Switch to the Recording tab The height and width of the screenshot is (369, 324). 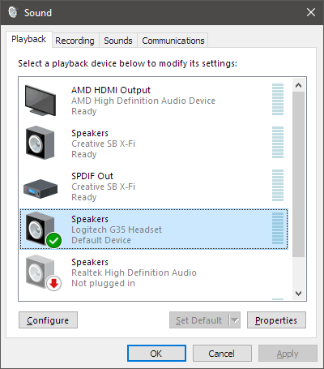click(x=75, y=41)
